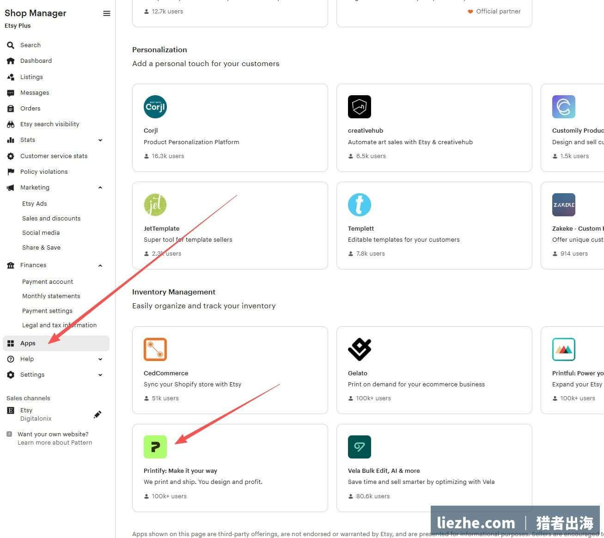Click the Help question mark icon
604x538 pixels.
(x=11, y=359)
